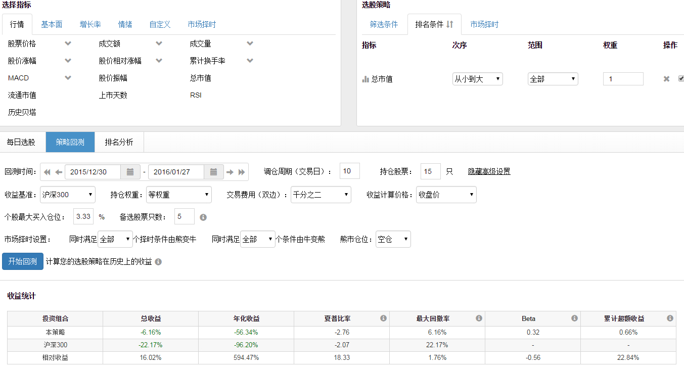Image resolution: width=684 pixels, height=370 pixels.
Task: Open the 收益基准 沪深300 dropdown
Action: [68, 195]
